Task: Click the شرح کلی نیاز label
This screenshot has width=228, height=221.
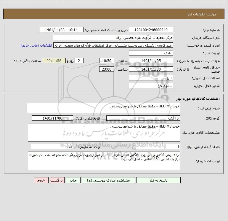Action: click(209, 108)
